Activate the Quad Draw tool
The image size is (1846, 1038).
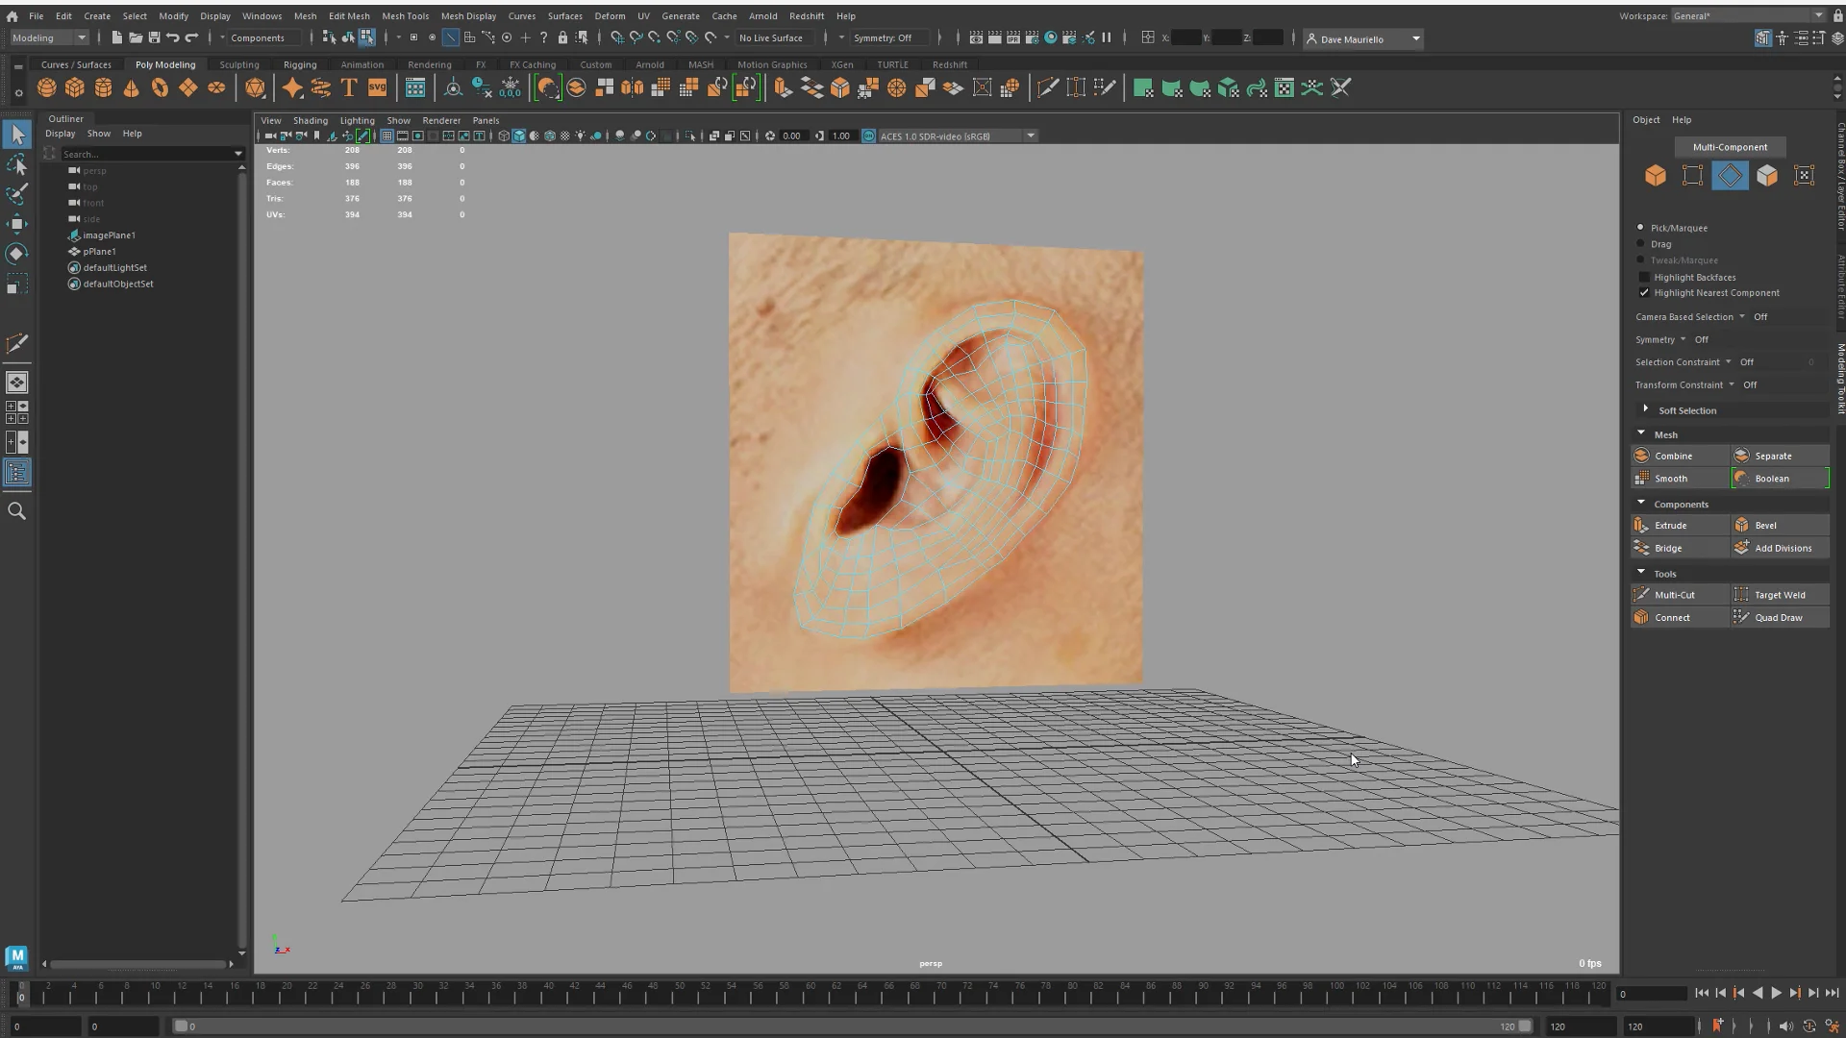pos(1779,617)
